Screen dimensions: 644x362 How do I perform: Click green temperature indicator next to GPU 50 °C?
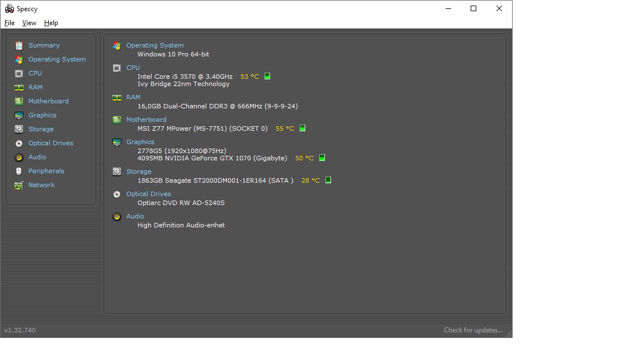click(x=322, y=158)
